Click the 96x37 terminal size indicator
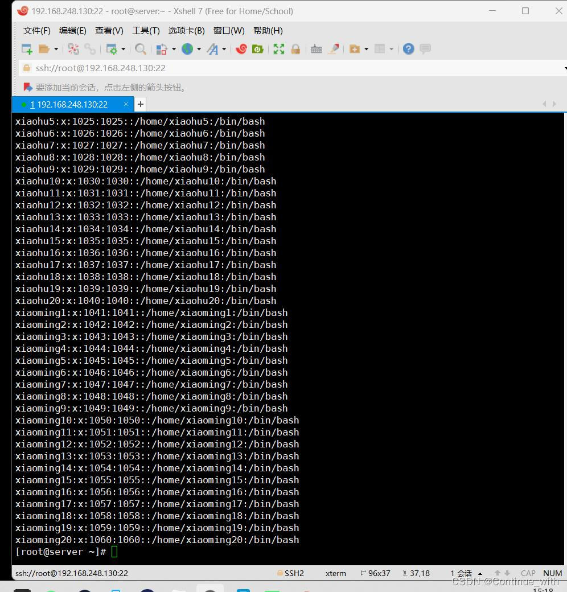Image resolution: width=567 pixels, height=592 pixels. pos(376,573)
